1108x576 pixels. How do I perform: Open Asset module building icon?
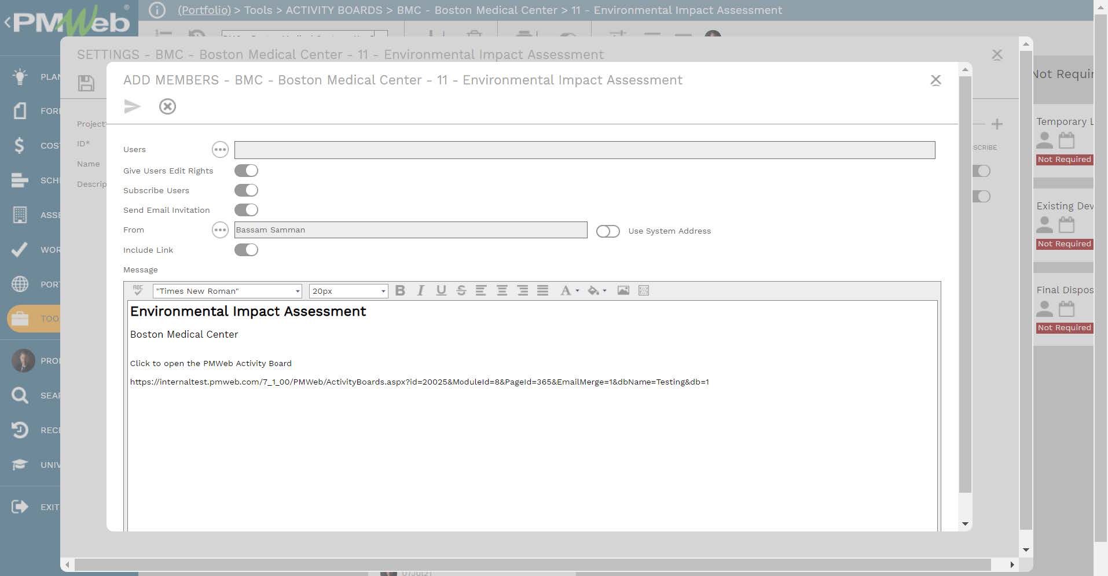pyautogui.click(x=20, y=215)
